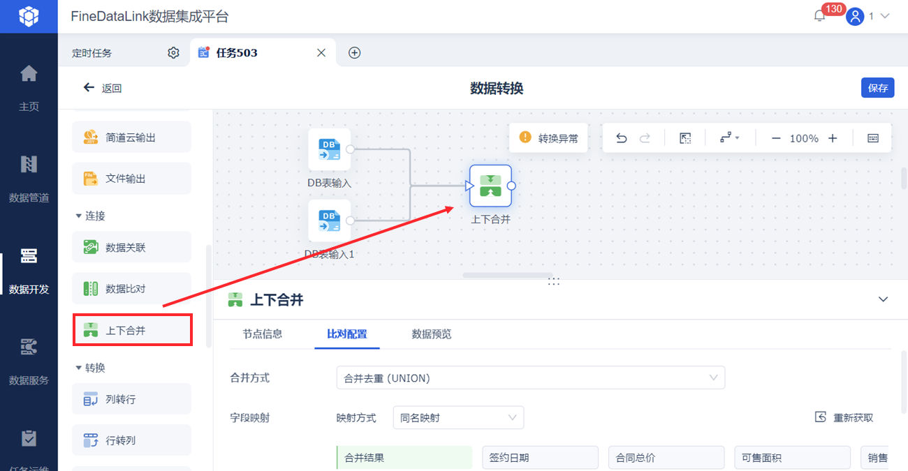
Task: Click the DB表输入1 node on canvas
Action: pos(330,220)
